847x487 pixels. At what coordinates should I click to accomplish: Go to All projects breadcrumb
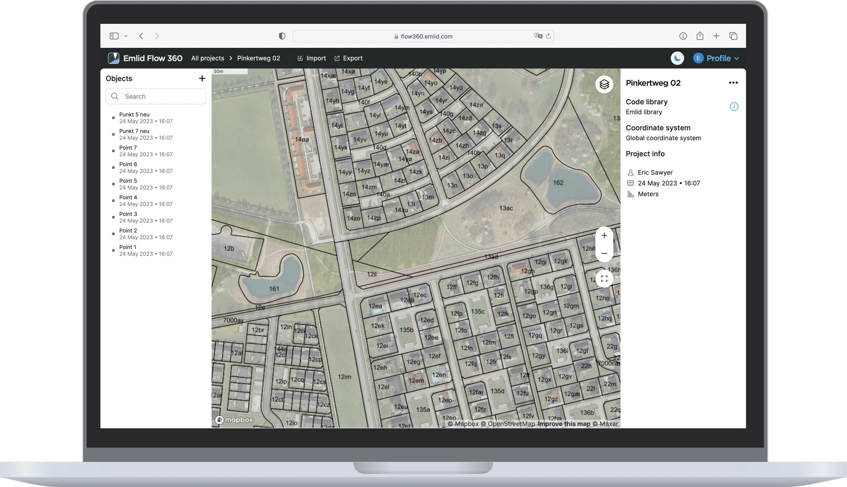tap(208, 58)
